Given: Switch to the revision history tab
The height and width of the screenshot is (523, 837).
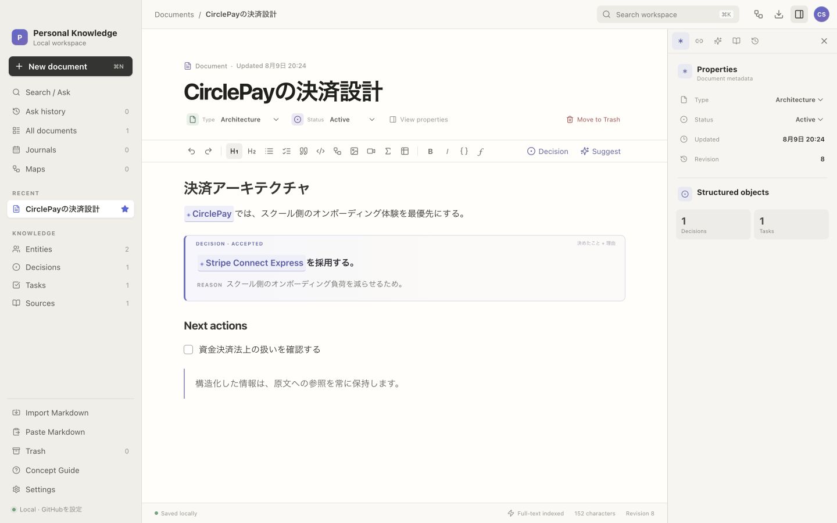Looking at the screenshot, I should coord(755,41).
